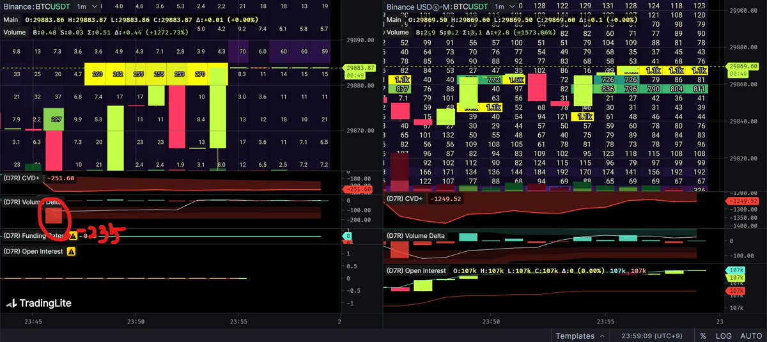
Task: Click warning icon next to Funding Rates
Action: [x=72, y=236]
